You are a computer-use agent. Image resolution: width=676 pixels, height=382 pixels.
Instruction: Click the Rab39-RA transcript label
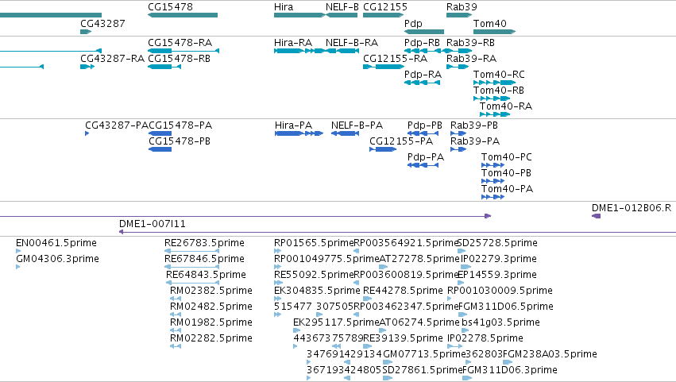[x=471, y=58]
